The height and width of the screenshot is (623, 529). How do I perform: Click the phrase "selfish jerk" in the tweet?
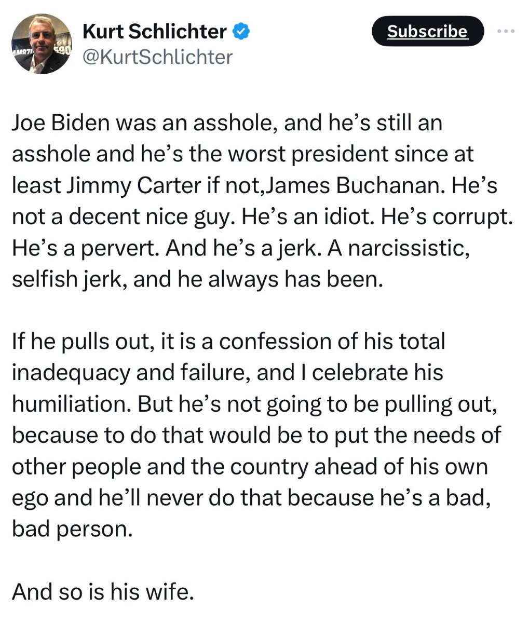click(x=69, y=279)
